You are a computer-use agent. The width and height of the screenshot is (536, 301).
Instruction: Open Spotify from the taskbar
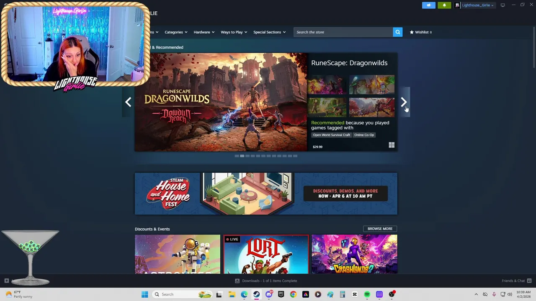click(x=367, y=294)
